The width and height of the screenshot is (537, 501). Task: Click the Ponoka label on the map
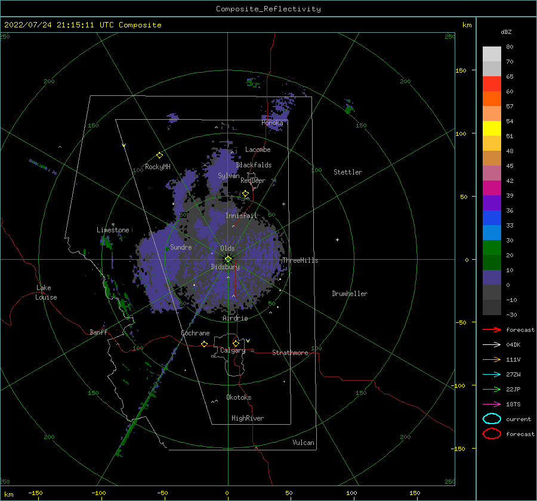(272, 123)
